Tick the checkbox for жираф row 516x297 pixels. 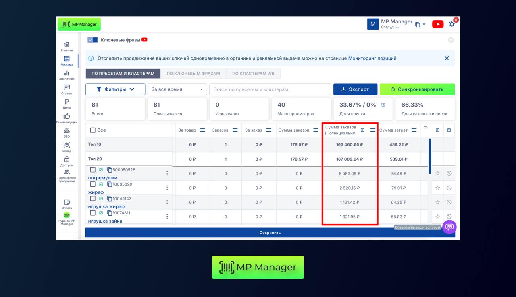tap(93, 184)
